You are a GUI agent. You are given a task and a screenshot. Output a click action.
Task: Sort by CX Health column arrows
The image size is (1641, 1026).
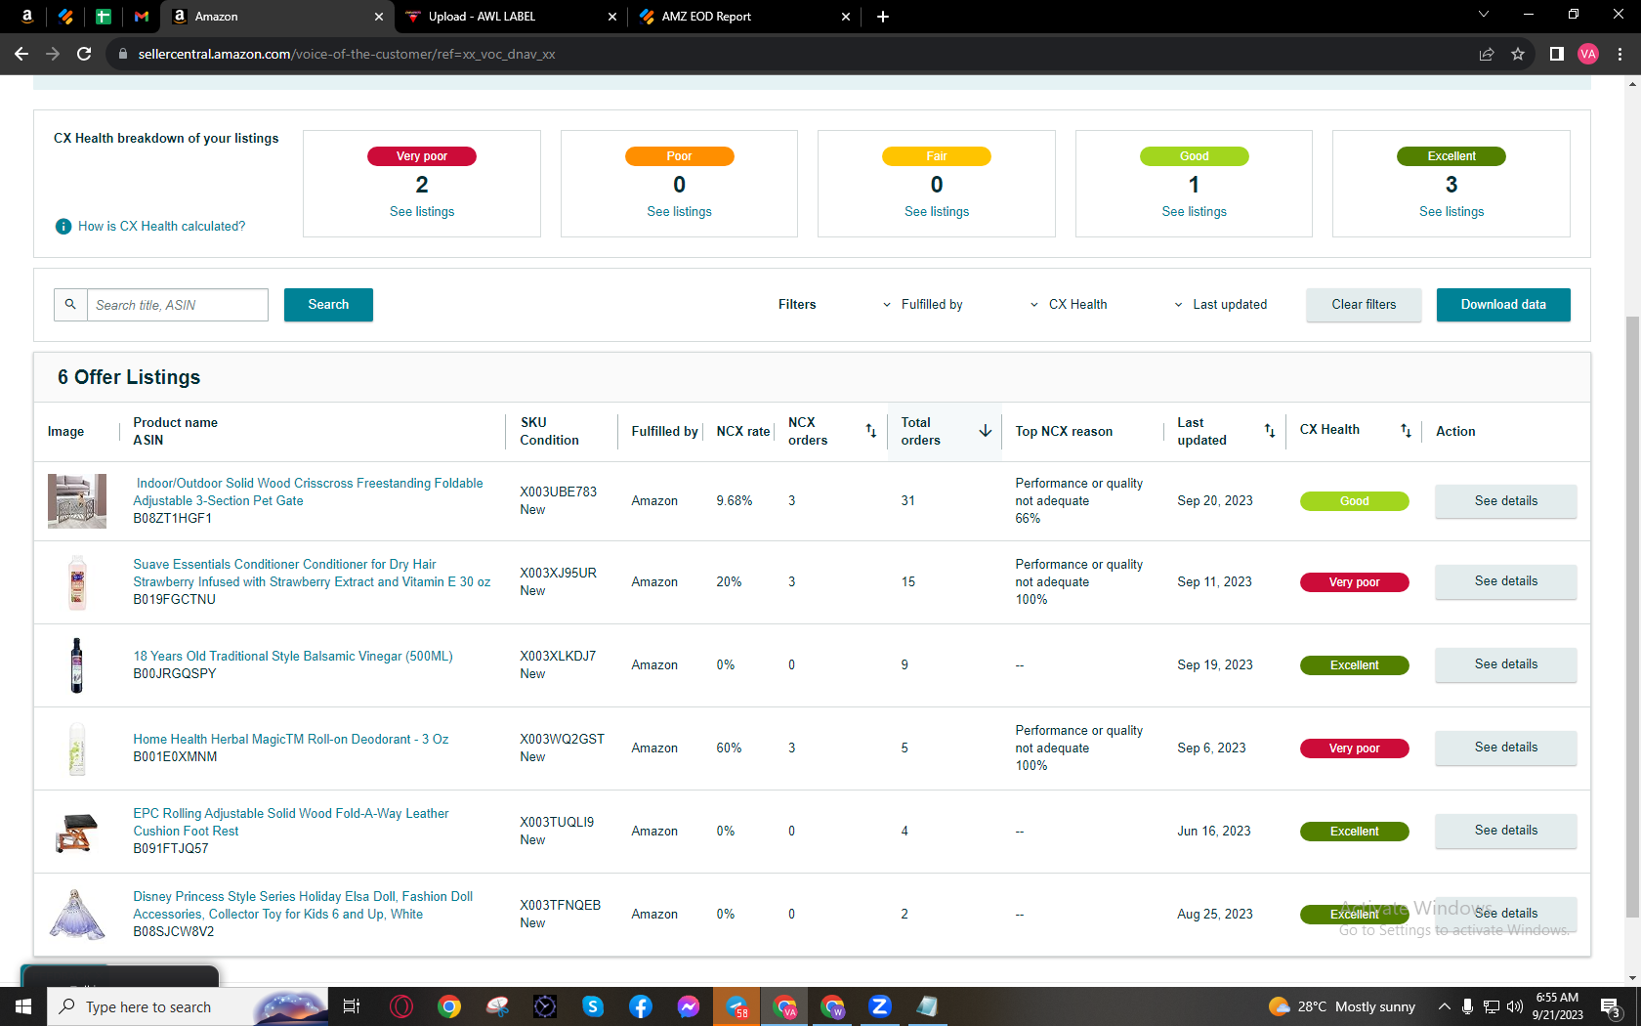coord(1406,431)
